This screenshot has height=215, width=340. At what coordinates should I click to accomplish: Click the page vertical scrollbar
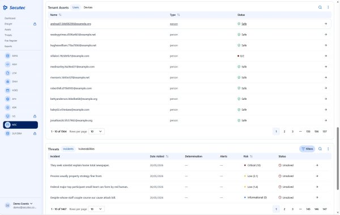[338, 158]
